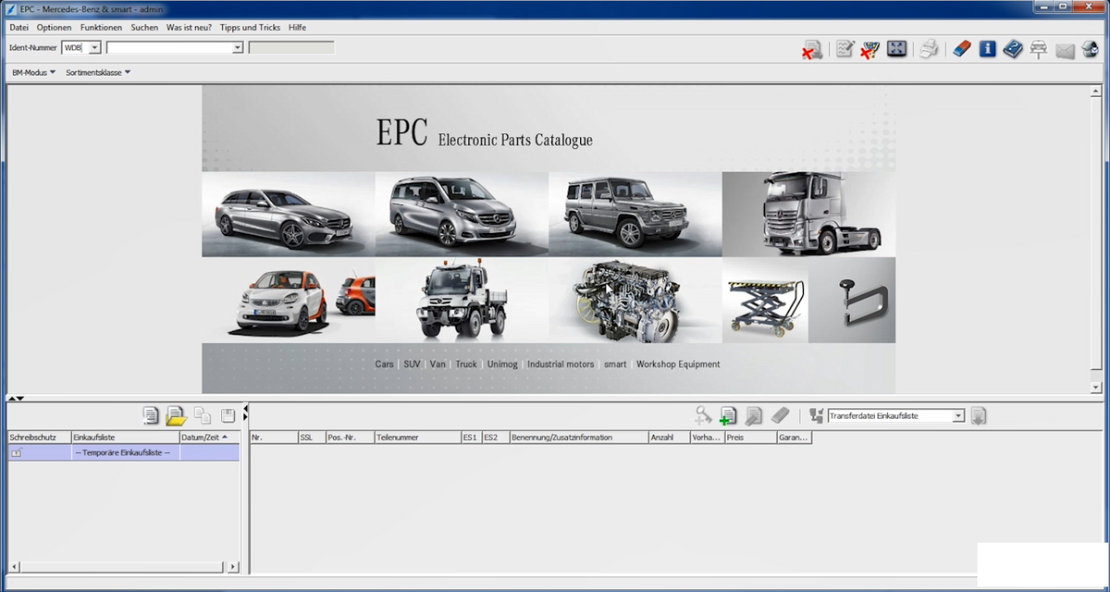Click the blue info icon in toolbar
1110x592 pixels.
[x=987, y=49]
